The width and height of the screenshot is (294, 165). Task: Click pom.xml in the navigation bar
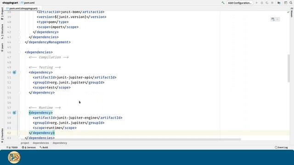coord(28,3)
